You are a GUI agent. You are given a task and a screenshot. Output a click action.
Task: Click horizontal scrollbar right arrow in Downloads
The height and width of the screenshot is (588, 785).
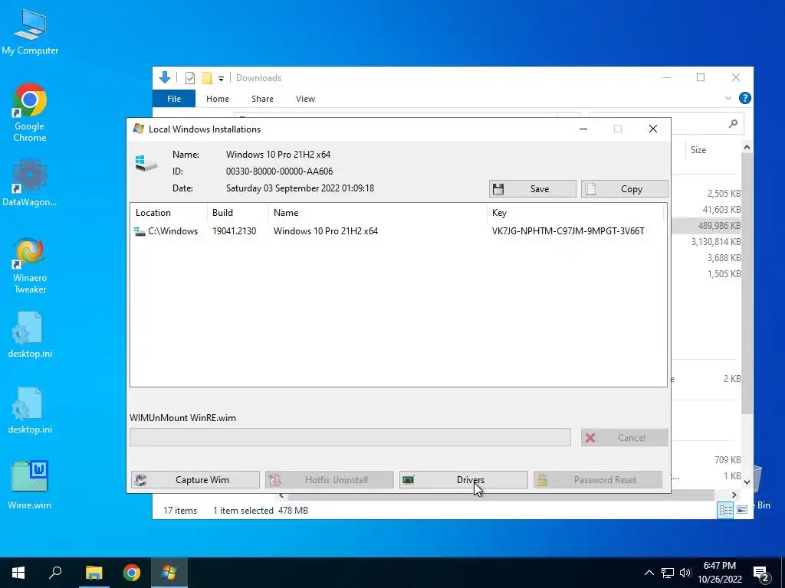point(734,495)
